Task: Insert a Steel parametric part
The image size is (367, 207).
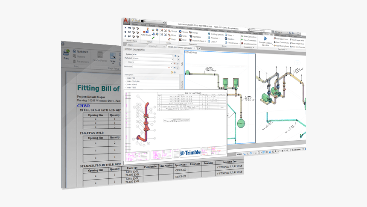Action: (183, 40)
